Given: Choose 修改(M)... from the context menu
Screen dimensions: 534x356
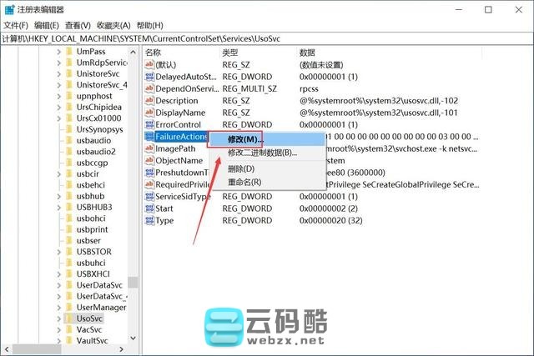Looking at the screenshot, I should [245, 139].
